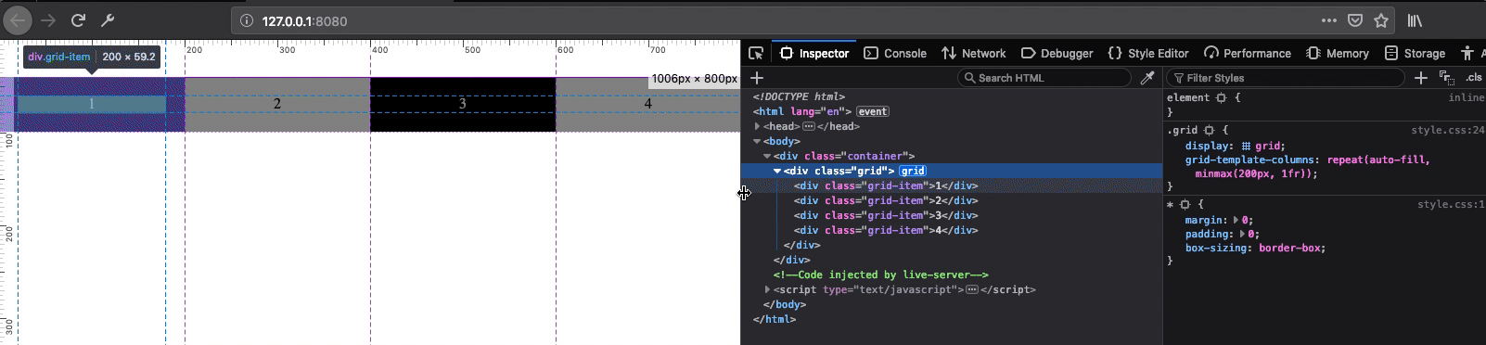Click the box-sizing border-box value
The image size is (1486, 345).
1290,248
